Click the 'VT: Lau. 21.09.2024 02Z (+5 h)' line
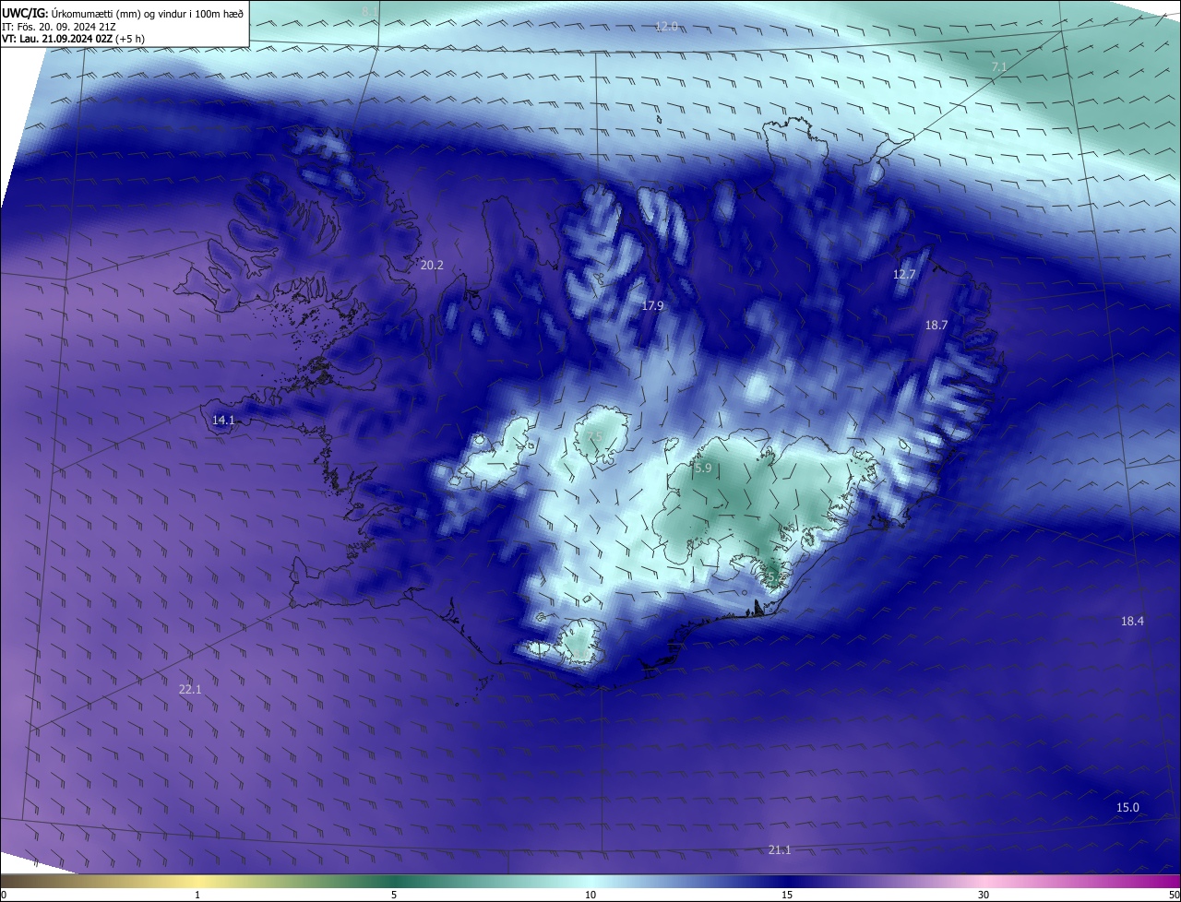Image resolution: width=1181 pixels, height=902 pixels. [73, 39]
